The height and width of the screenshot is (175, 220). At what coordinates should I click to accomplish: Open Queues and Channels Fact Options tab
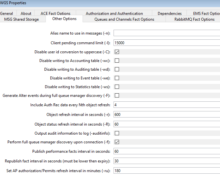124,19
